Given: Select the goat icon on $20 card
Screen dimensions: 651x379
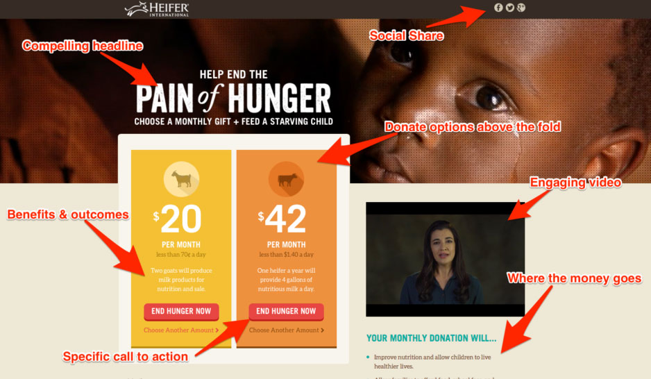Looking at the screenshot, I should (x=181, y=179).
